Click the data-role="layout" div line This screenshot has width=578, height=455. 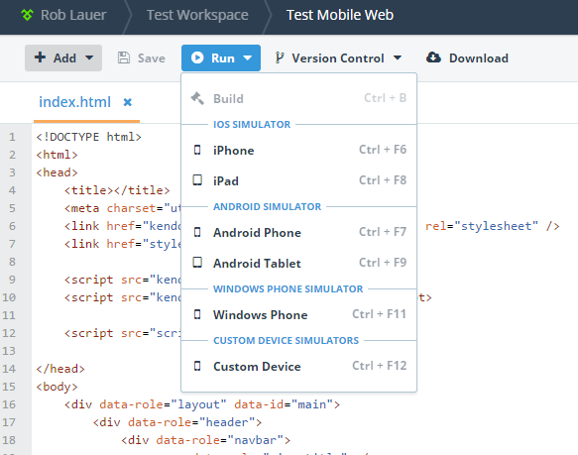coord(202,404)
